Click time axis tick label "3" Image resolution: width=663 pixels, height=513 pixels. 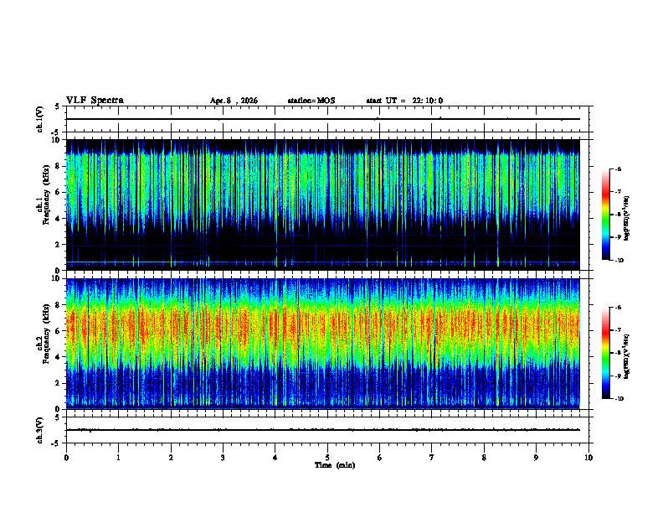(x=223, y=458)
